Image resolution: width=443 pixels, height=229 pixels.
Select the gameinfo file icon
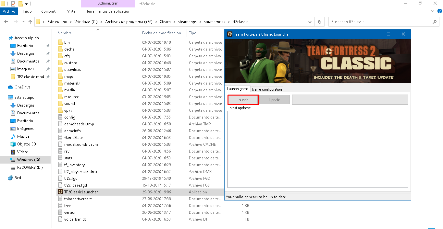pos(60,131)
